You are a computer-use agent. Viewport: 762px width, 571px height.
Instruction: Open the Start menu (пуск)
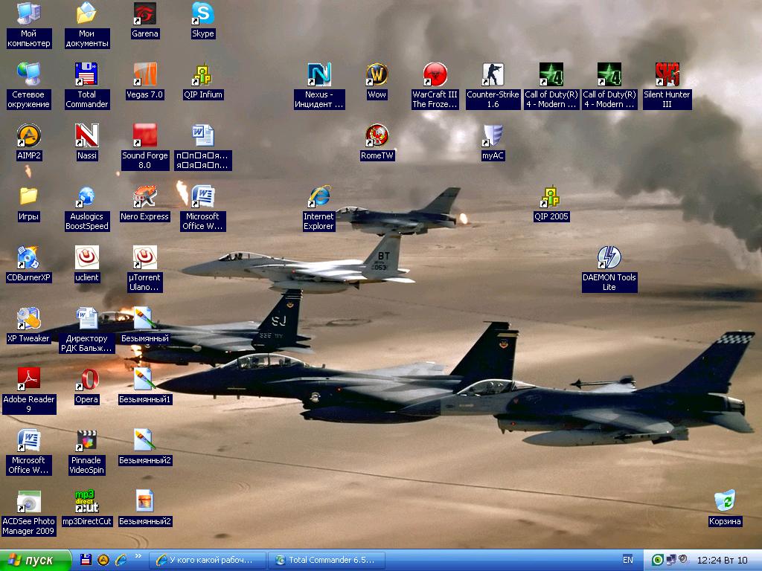tap(36, 560)
